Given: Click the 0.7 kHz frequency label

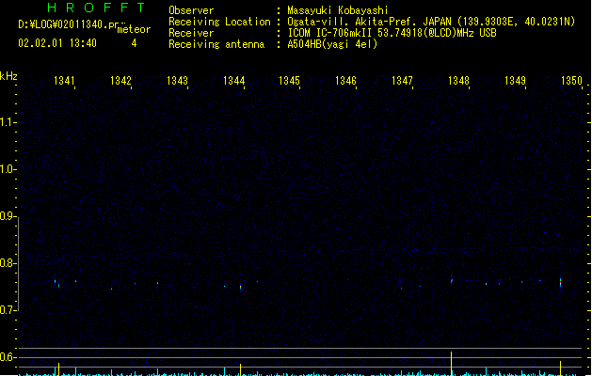Looking at the screenshot, I should [x=7, y=310].
